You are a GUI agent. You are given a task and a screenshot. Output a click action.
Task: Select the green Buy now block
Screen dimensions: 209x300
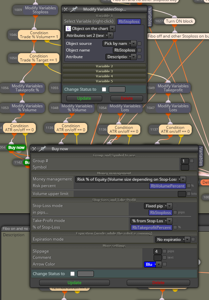tap(16, 148)
